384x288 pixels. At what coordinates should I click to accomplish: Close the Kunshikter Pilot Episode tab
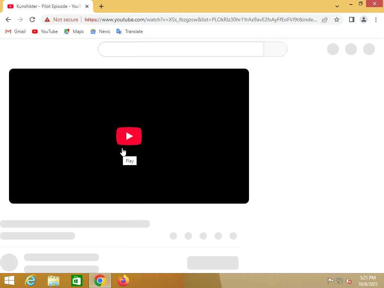point(87,6)
